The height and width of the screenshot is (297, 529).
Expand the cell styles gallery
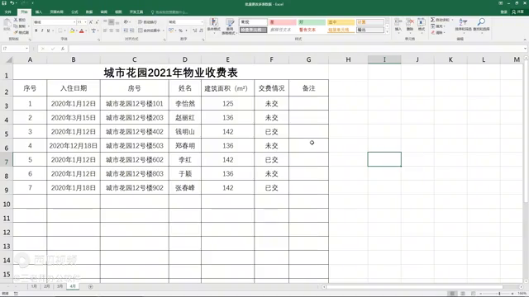click(x=387, y=31)
